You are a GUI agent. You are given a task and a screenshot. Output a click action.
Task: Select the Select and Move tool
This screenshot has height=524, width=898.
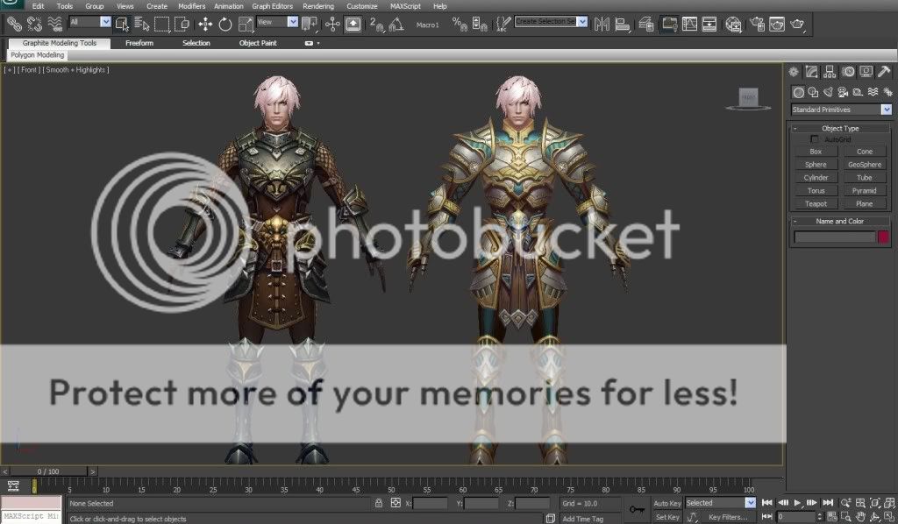click(x=205, y=24)
